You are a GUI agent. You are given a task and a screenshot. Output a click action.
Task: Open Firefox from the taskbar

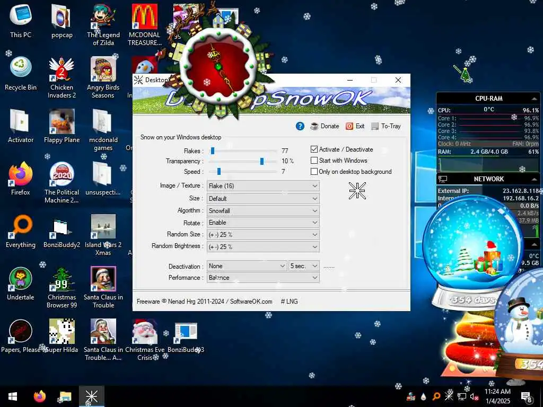pyautogui.click(x=40, y=396)
